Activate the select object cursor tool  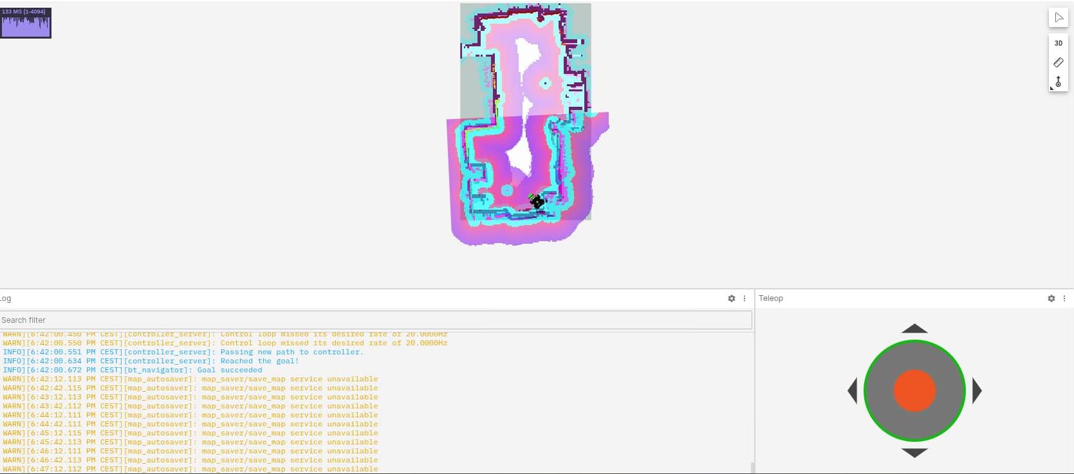click(x=1058, y=17)
